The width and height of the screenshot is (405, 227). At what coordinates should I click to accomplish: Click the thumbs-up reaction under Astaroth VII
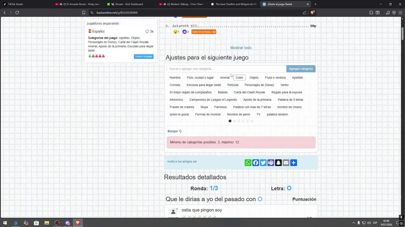click(184, 32)
